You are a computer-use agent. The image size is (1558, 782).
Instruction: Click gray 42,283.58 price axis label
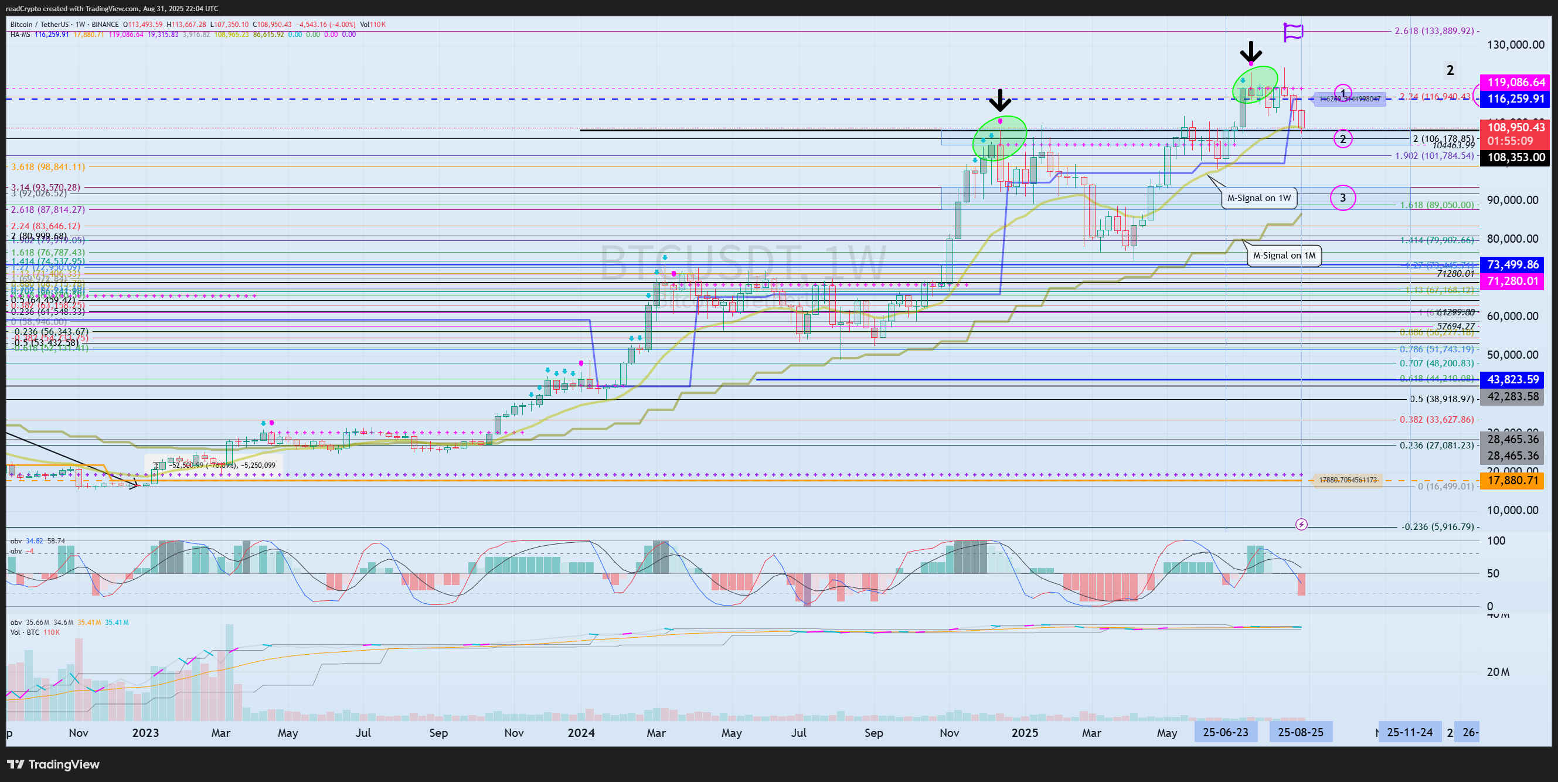pyautogui.click(x=1513, y=397)
